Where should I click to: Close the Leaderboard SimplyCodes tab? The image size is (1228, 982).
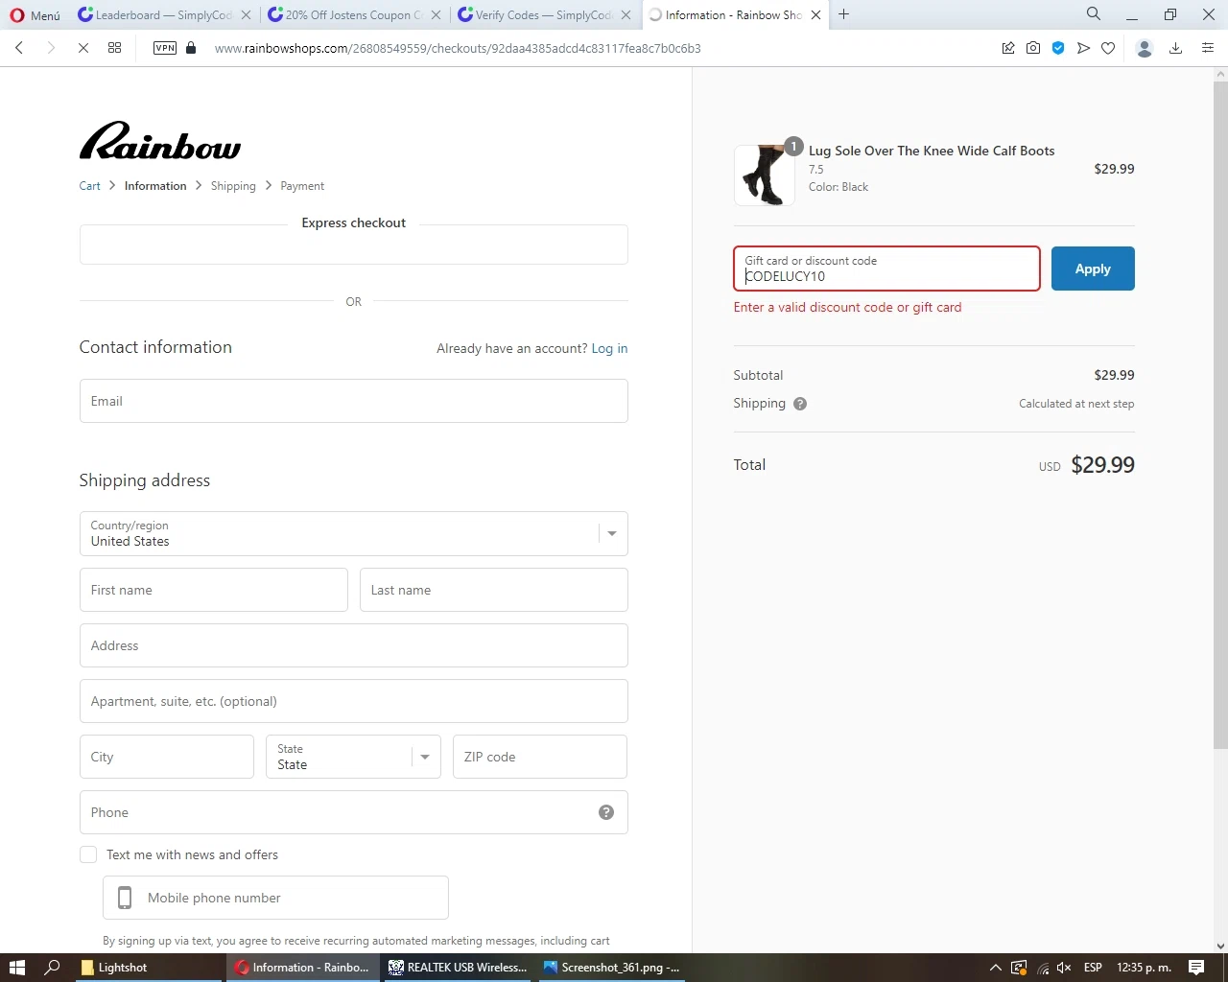click(247, 15)
